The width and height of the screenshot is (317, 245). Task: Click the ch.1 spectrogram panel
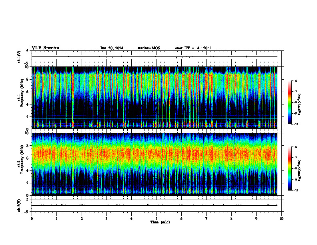154,98
